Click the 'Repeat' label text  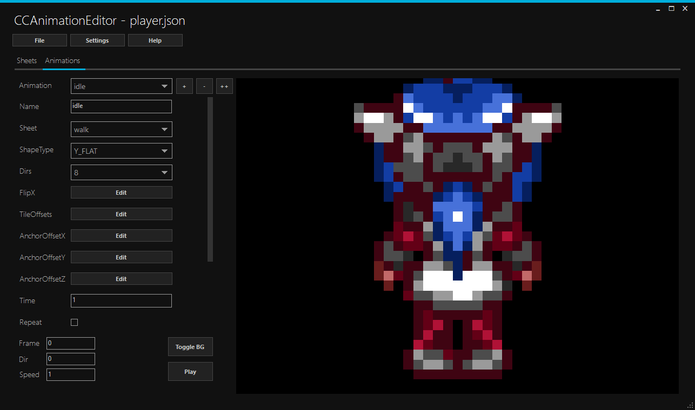(31, 322)
